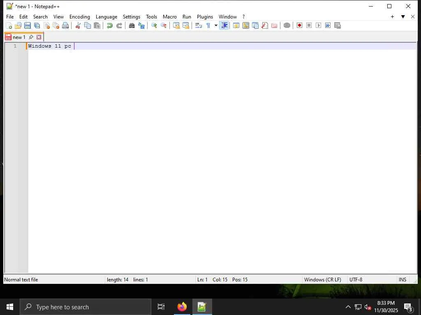Open Find with binoculars icon
Screen dimensions: 421x315
point(132,25)
